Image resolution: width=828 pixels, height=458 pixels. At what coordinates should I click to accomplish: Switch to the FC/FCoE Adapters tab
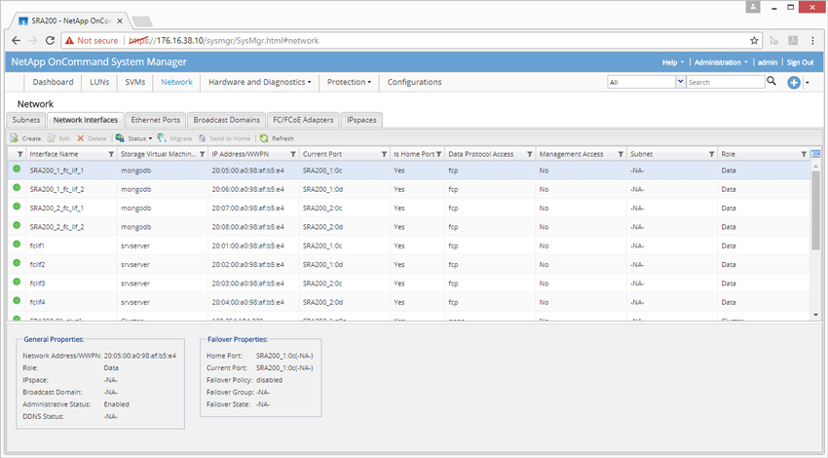(x=303, y=120)
